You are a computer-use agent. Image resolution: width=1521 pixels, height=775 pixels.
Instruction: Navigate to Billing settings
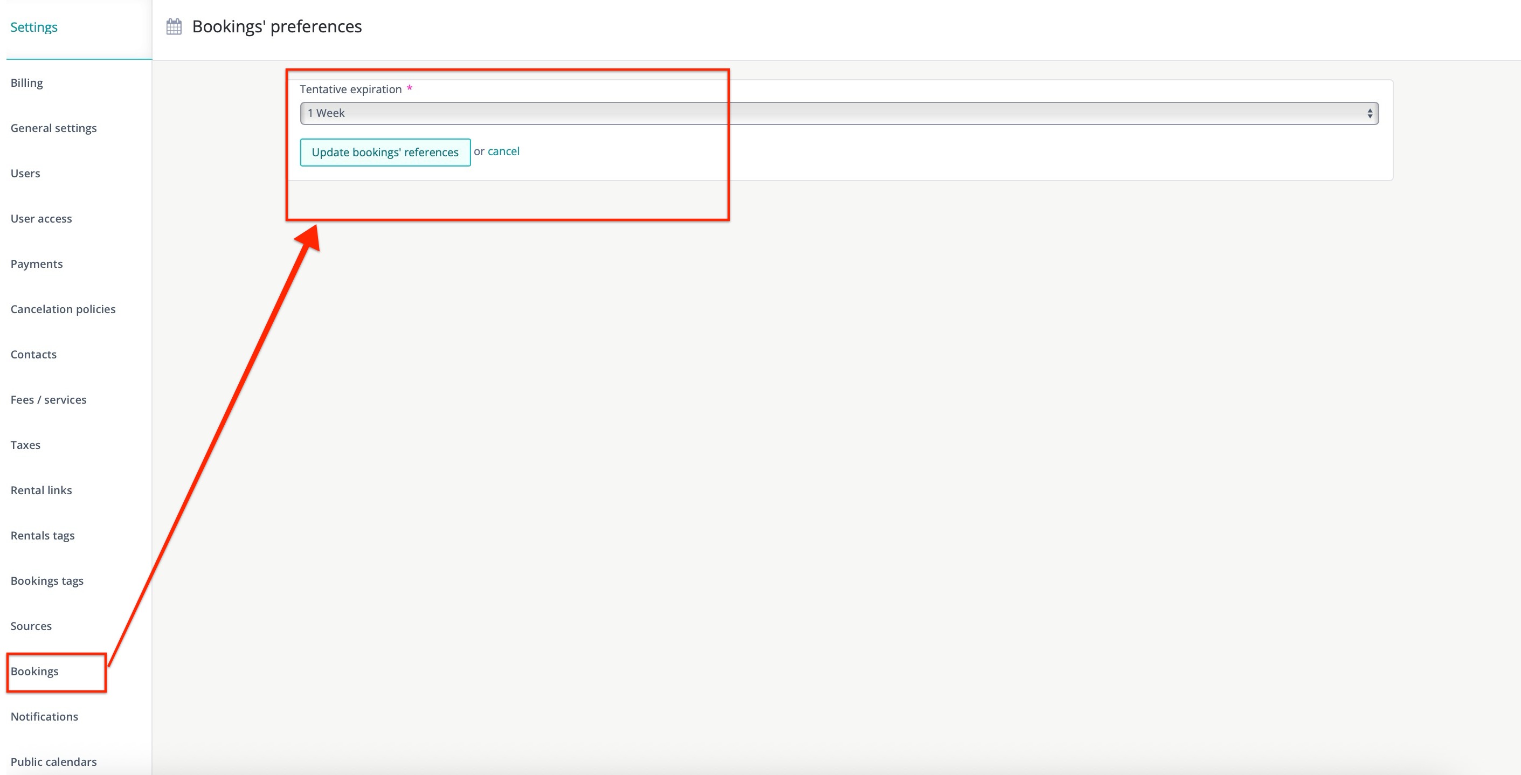pos(26,82)
